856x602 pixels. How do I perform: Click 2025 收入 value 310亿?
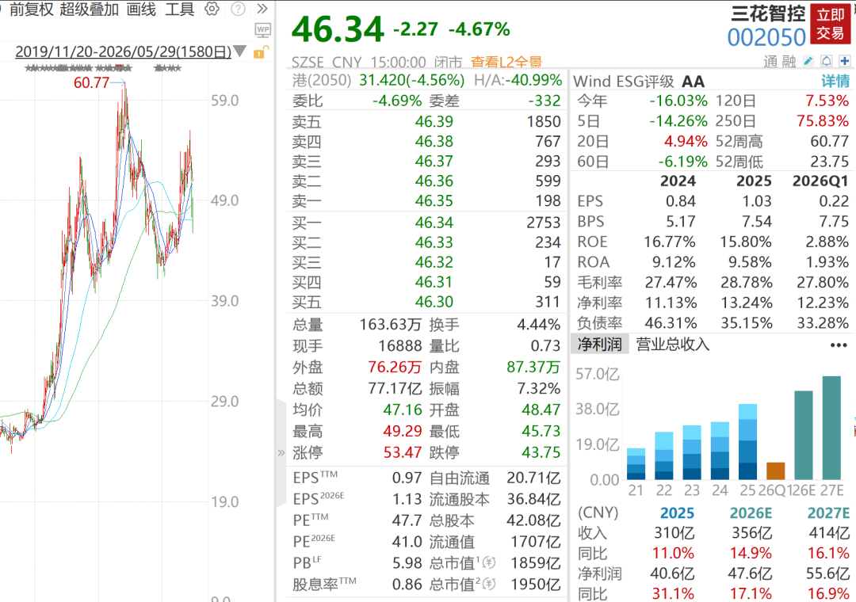[674, 532]
